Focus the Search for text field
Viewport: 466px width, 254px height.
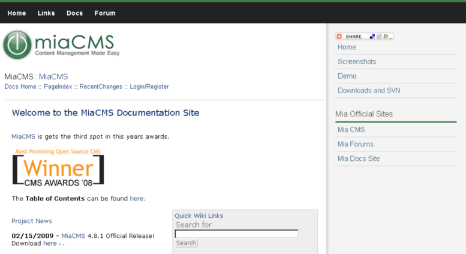click(x=236, y=234)
